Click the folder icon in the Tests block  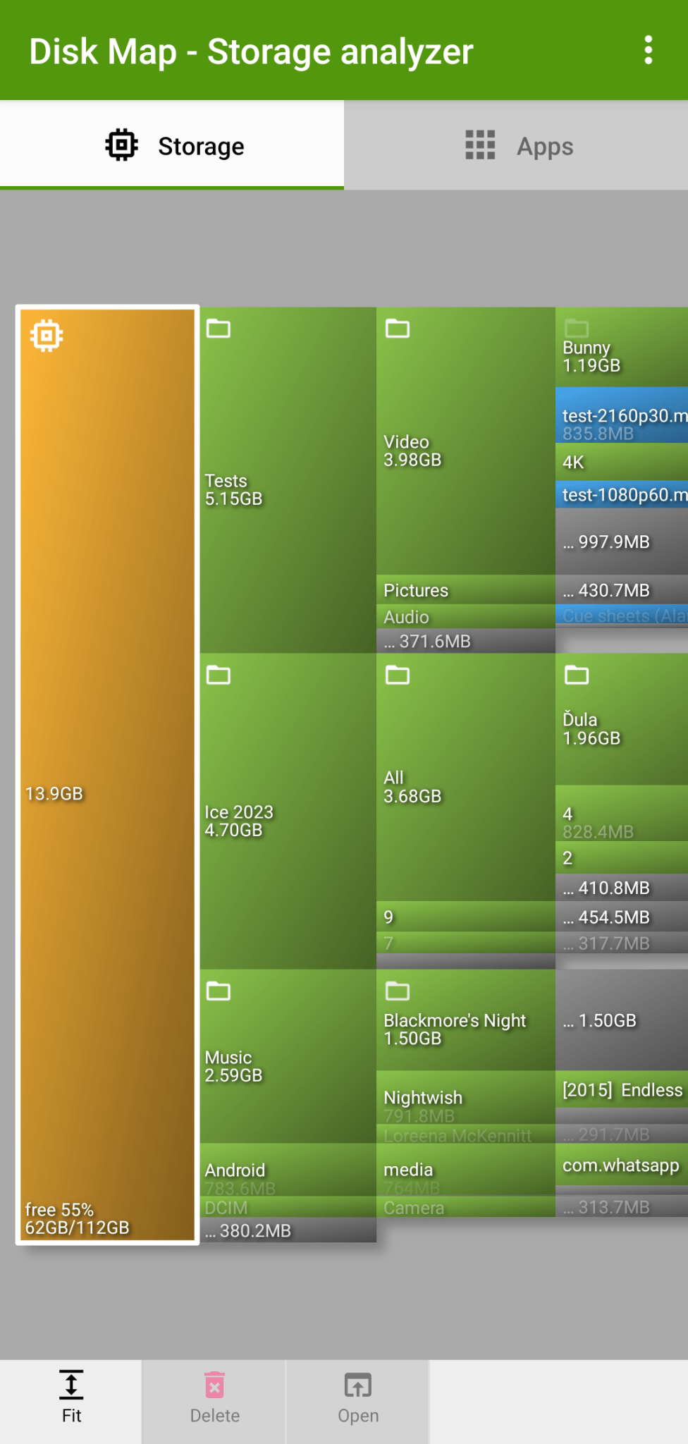pos(219,329)
